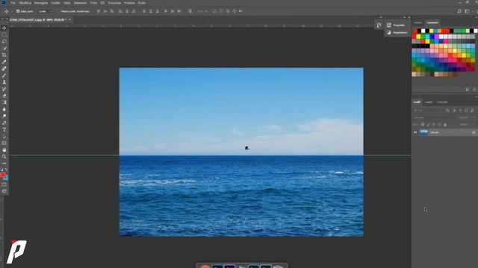Image resolution: width=478 pixels, height=268 pixels.
Task: Open the blend mode dropdown in Livelli
Action: 434,118
